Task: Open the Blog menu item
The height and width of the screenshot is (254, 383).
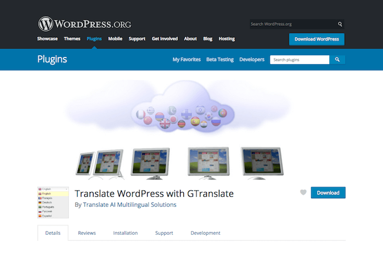Action: tap(207, 39)
